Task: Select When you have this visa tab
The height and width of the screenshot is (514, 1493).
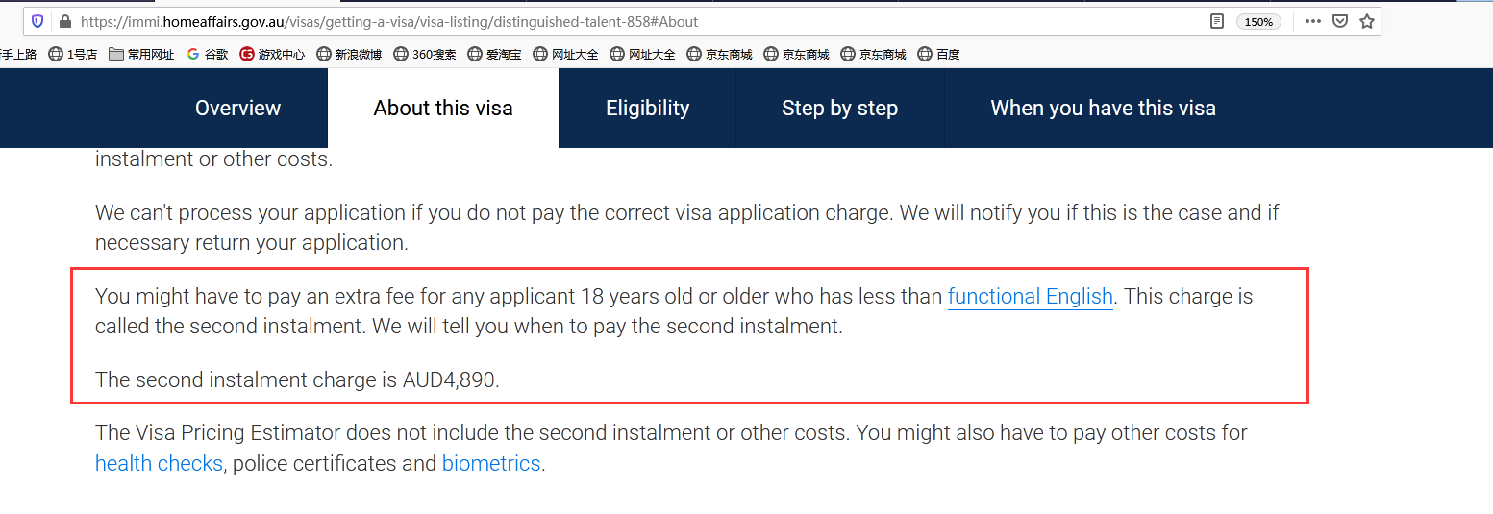Action: point(1104,108)
